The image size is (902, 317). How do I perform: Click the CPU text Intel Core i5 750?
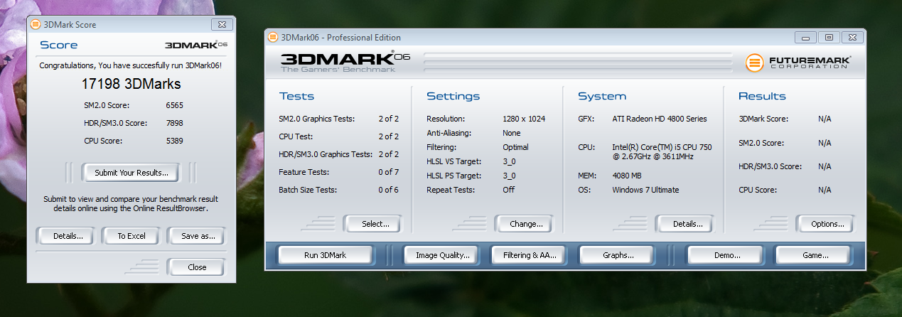pos(662,151)
